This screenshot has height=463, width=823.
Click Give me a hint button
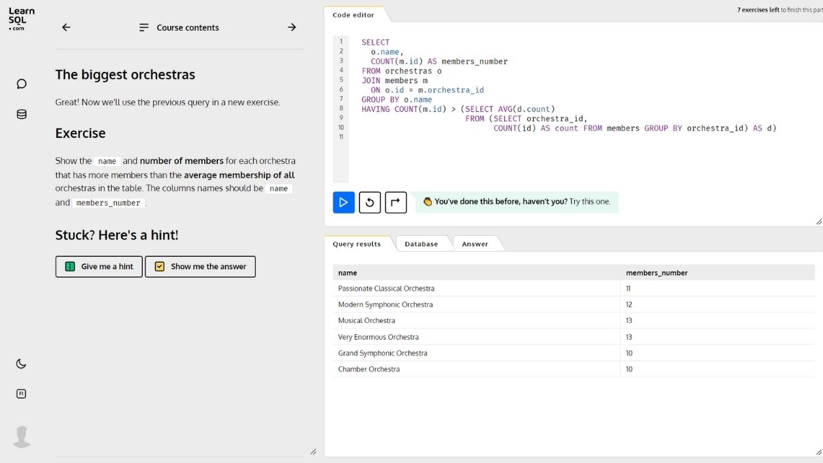pyautogui.click(x=99, y=267)
